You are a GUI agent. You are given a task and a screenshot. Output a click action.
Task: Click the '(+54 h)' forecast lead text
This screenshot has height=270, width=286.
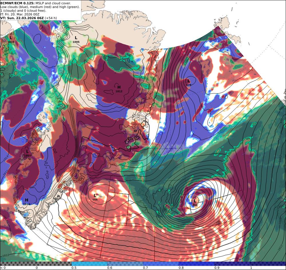click(51, 18)
